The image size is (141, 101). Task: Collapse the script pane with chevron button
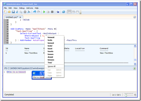pos(134,17)
